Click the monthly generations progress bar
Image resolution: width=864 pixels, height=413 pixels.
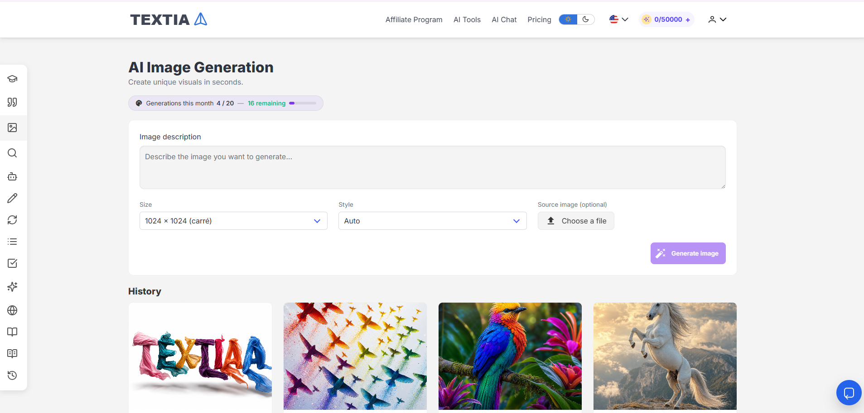[303, 103]
